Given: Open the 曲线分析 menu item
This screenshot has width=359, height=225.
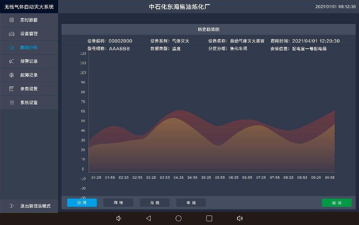Looking at the screenshot, I should coord(29,48).
